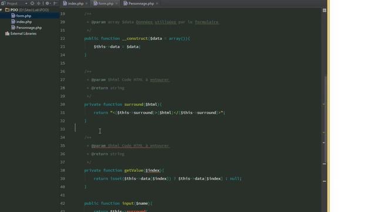
Task: Click the @return string on line 28
Action: coord(108,88)
